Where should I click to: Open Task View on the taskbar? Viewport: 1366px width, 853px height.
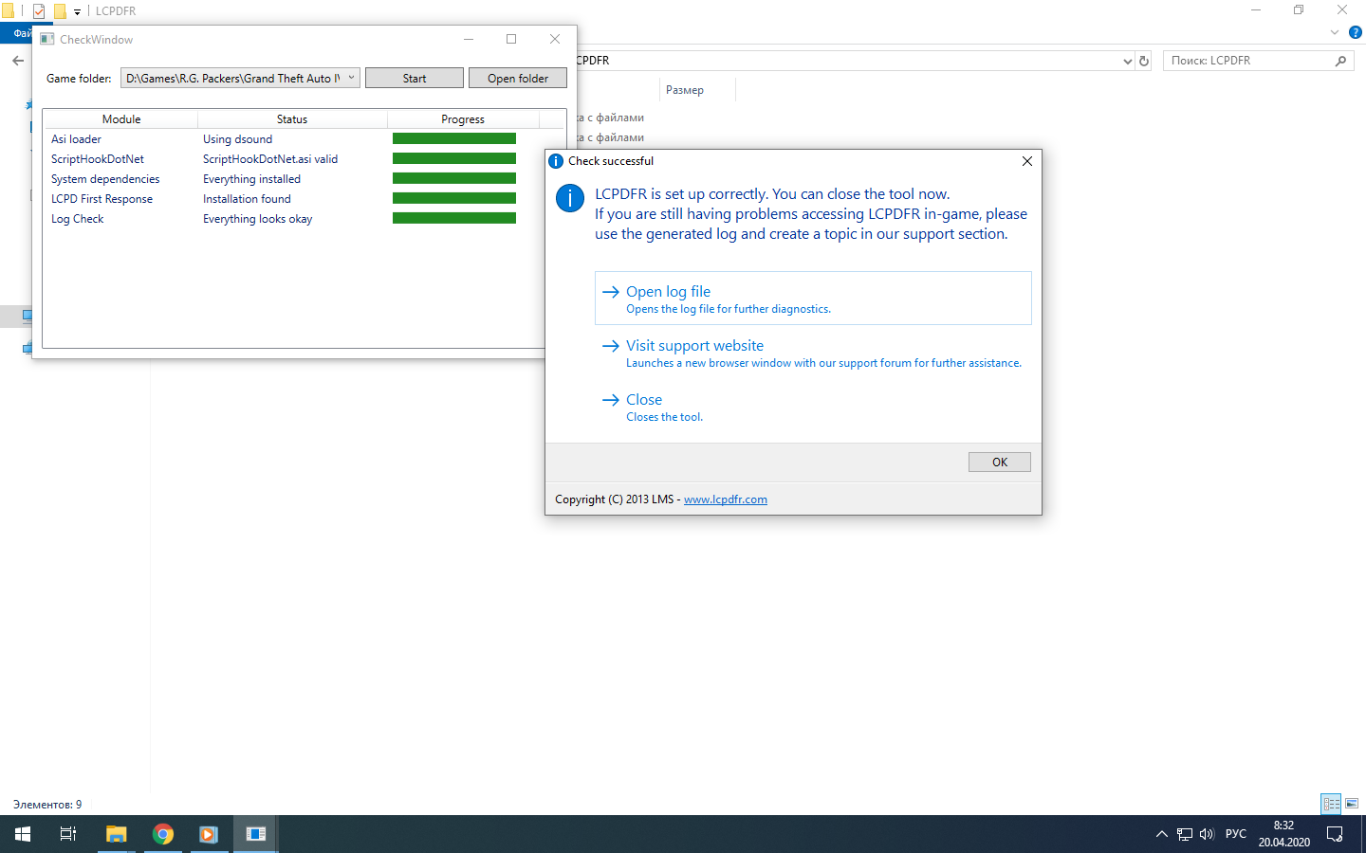pos(68,834)
